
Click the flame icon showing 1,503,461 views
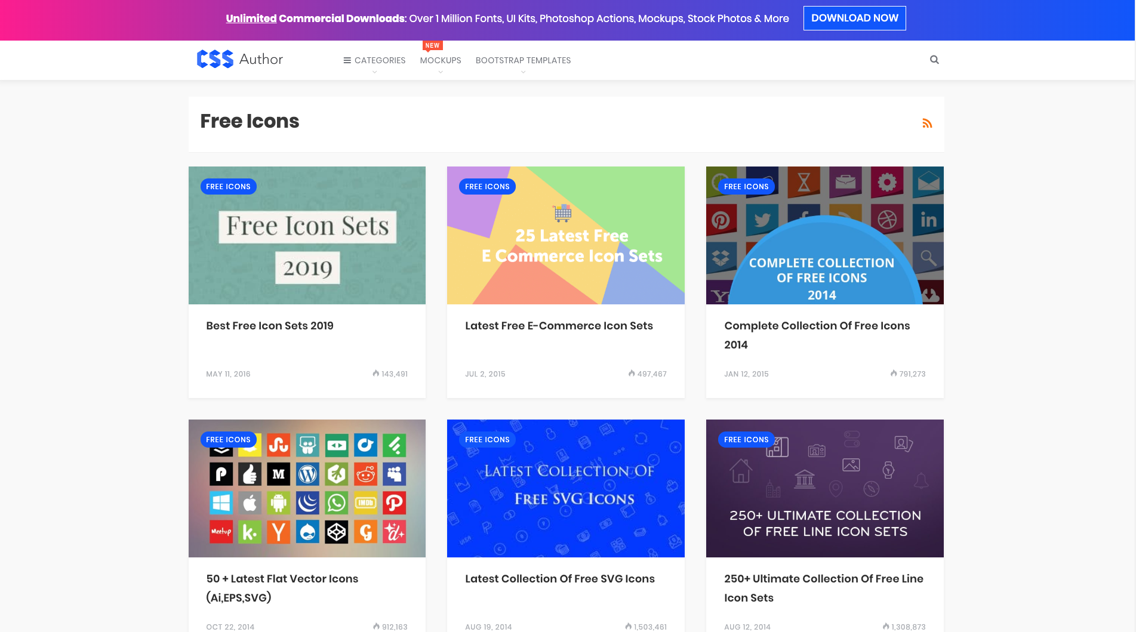627,627
